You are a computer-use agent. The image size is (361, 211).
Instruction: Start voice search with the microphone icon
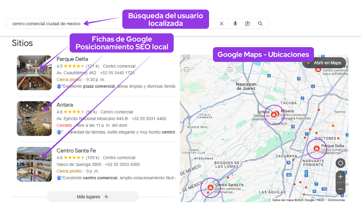235,24
